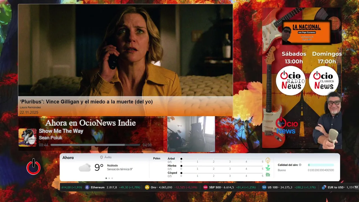This screenshot has height=202, width=359.
Task: Click the Ahora weather tab label
Action: 68,158
